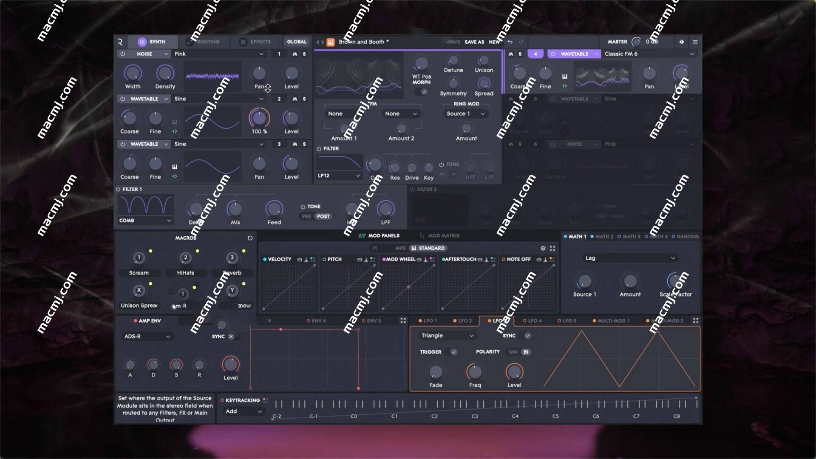816x459 pixels.
Task: Toggle power for Wavetable generator 2
Action: click(x=122, y=99)
